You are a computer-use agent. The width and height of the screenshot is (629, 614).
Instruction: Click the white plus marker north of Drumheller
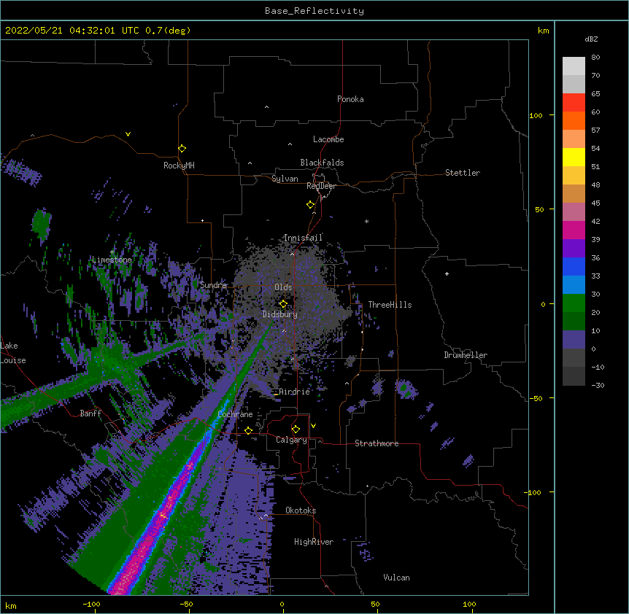tap(447, 273)
